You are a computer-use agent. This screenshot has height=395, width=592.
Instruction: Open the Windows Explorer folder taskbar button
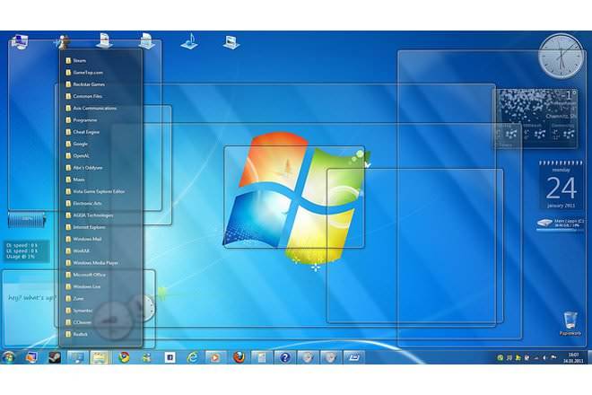click(x=100, y=357)
